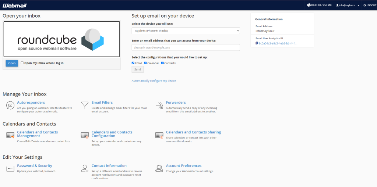Click the 'Set up email on your device' heading

click(163, 16)
